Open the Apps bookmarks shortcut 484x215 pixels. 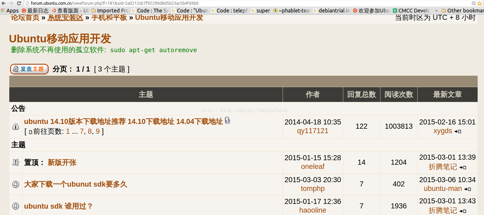tap(10, 11)
